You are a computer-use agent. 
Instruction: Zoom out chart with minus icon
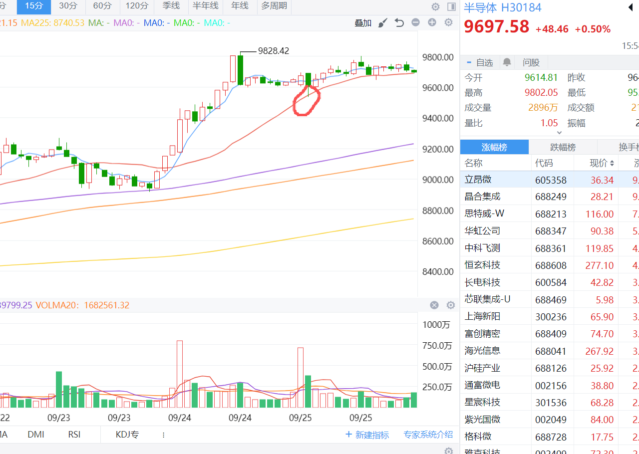415,22
